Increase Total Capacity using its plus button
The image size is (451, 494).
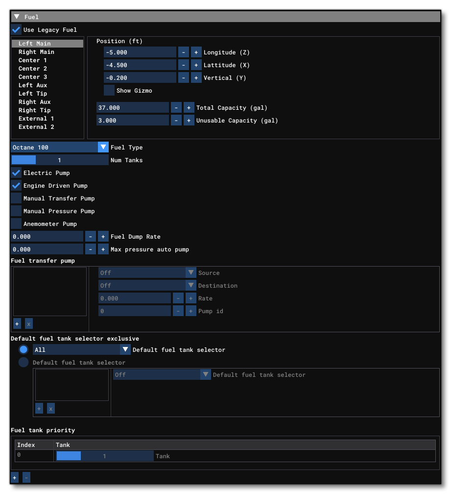point(189,107)
